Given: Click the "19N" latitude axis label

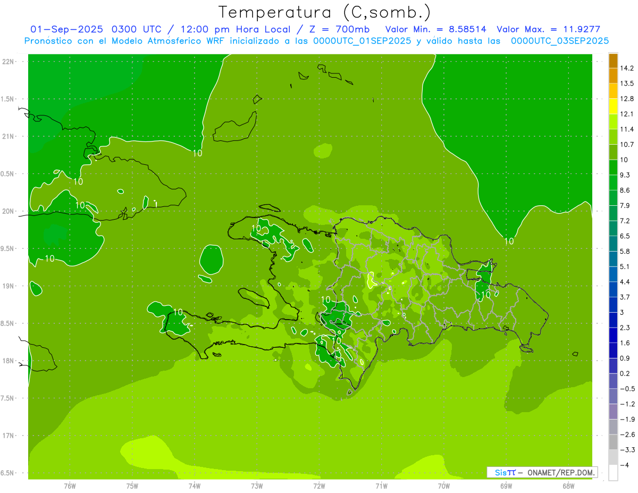Looking at the screenshot, I should [9, 286].
